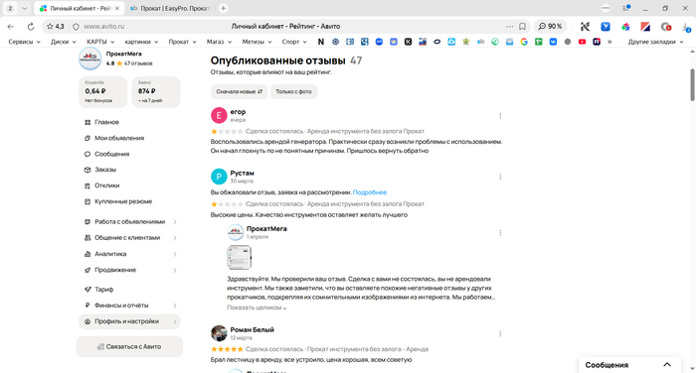The image size is (696, 373).
Task: Open the colorful star extension icon
Action: click(x=625, y=27)
